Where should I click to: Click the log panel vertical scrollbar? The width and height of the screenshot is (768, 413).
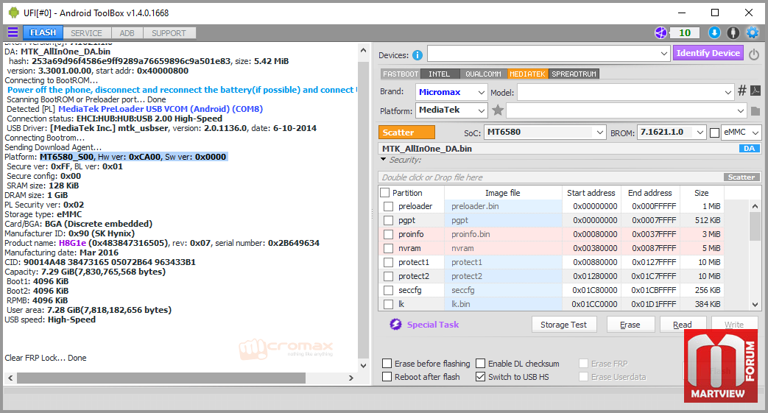pyautogui.click(x=363, y=211)
